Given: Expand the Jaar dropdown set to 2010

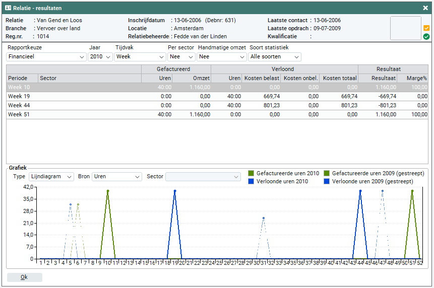Looking at the screenshot, I should 100,57.
